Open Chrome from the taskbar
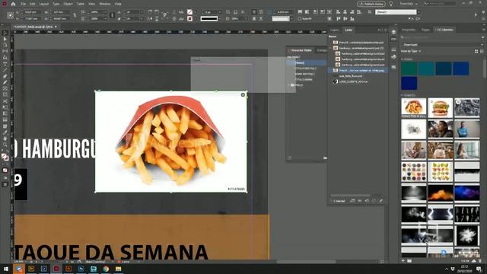The image size is (487, 274). point(106,269)
